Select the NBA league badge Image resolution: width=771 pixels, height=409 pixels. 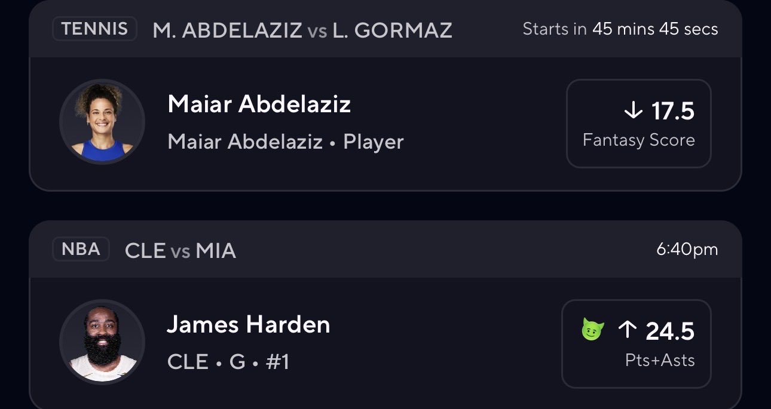coord(81,249)
